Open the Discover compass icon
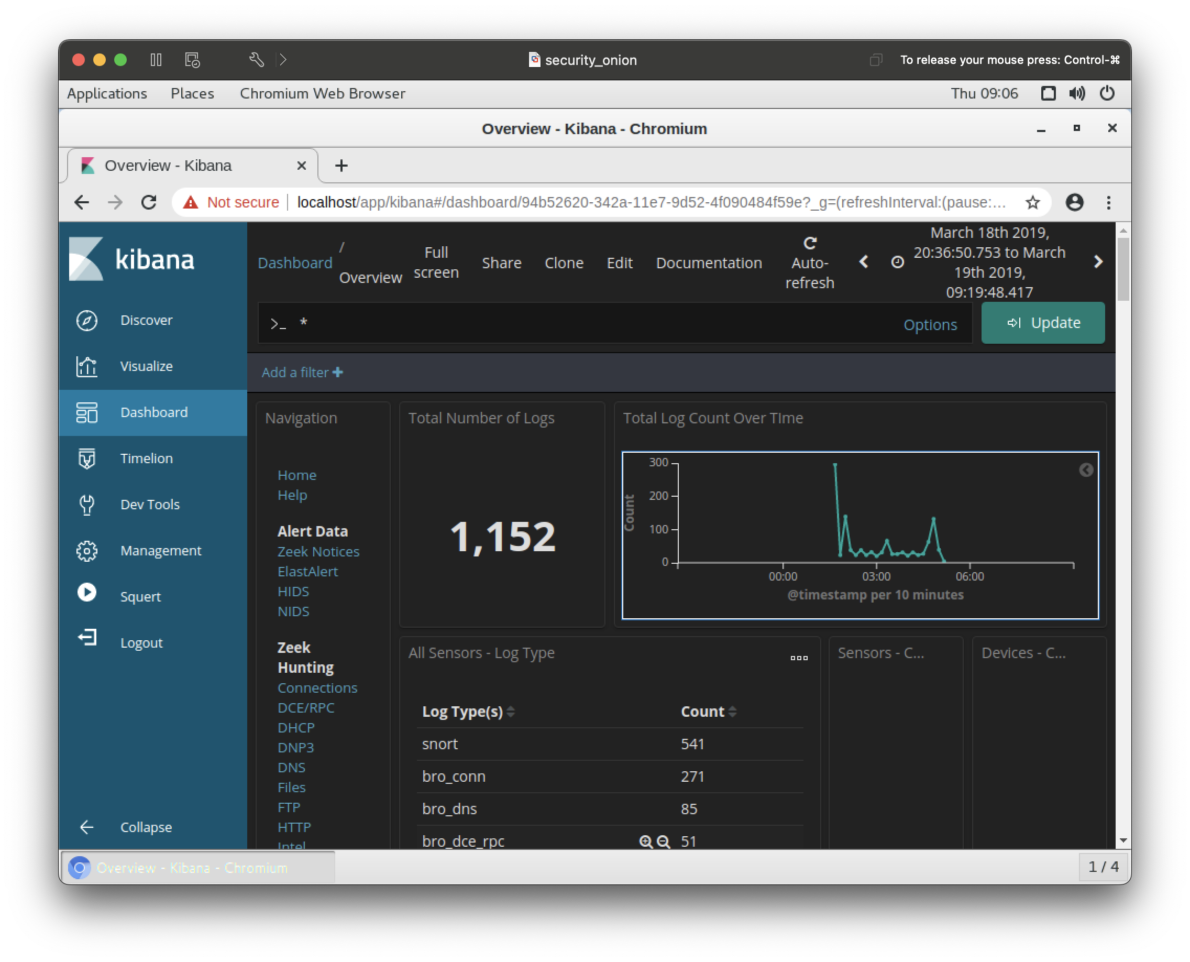The image size is (1190, 962). pyautogui.click(x=87, y=320)
